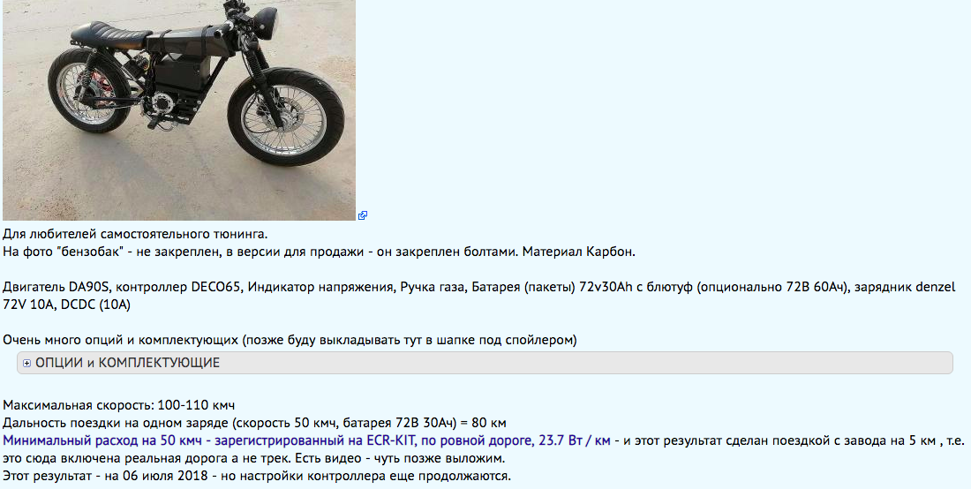
Task: Click the front wheel in the motorcycle photo
Action: click(285, 117)
